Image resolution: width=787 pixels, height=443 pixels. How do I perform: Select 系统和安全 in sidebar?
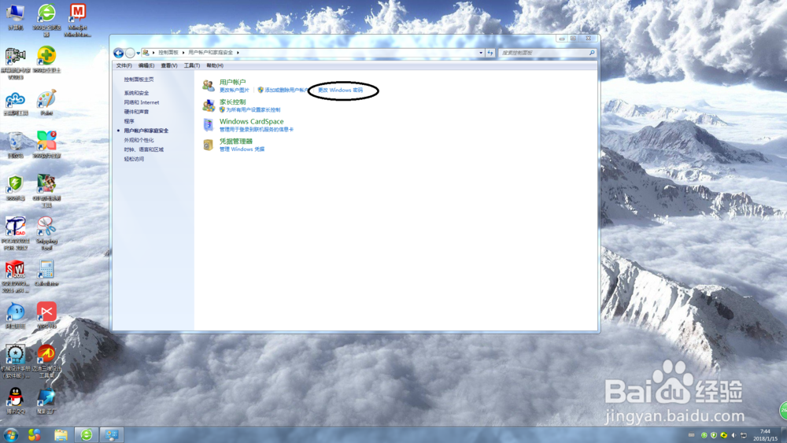click(136, 93)
